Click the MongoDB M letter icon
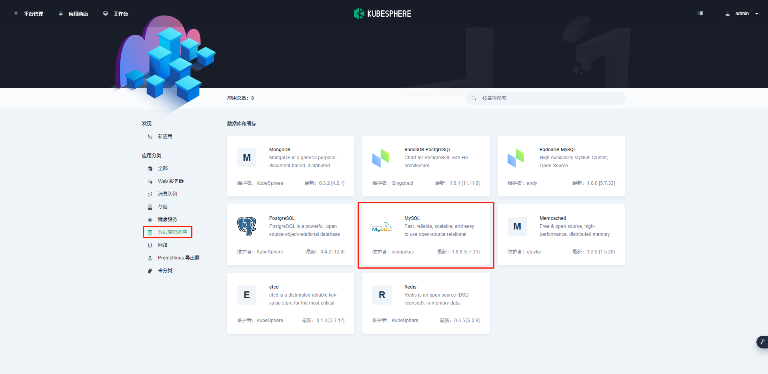 click(247, 158)
